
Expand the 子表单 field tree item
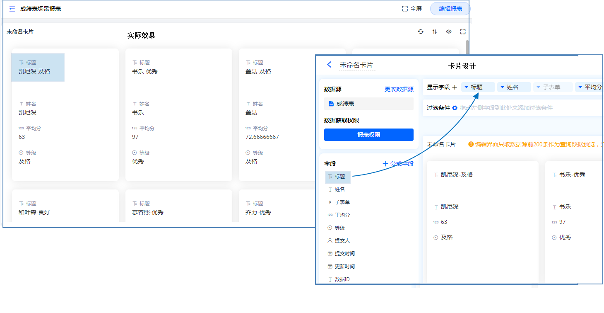(330, 202)
